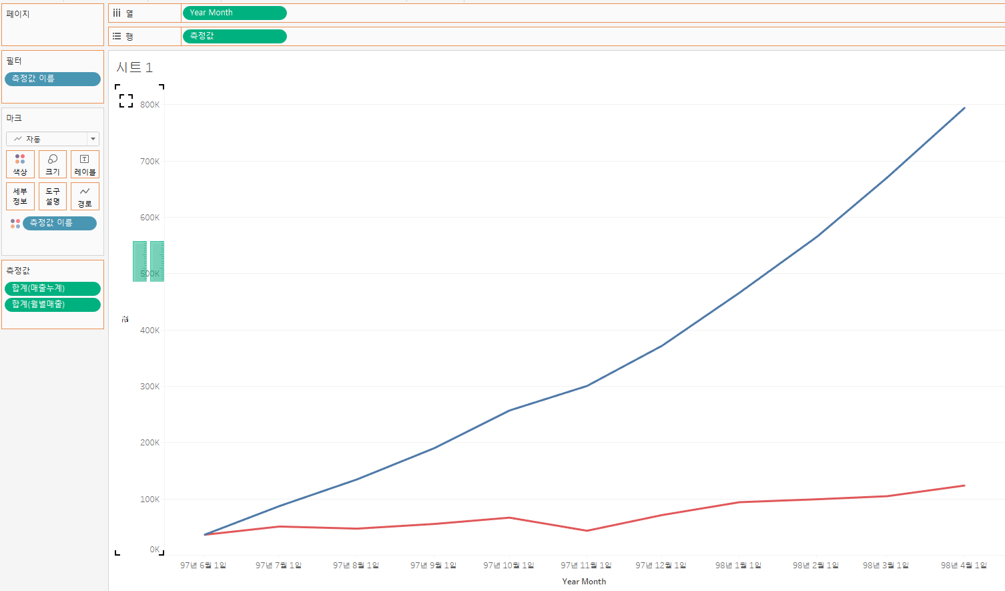Select the 합계(매출누계) measure pill
Image resolution: width=1005 pixels, height=591 pixels.
(53, 288)
